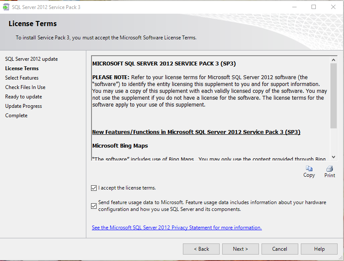Click 'Update Progress' in sidebar
Screen dimensions: 344x261
click(23, 106)
